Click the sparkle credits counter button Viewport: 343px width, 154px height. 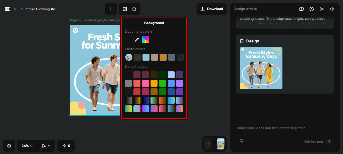66,146
